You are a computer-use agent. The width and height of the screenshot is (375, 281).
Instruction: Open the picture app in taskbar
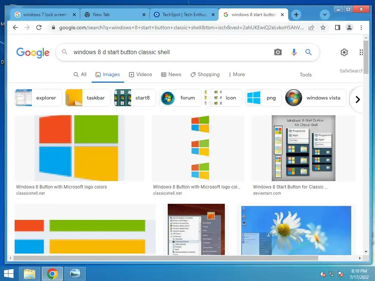click(x=75, y=274)
